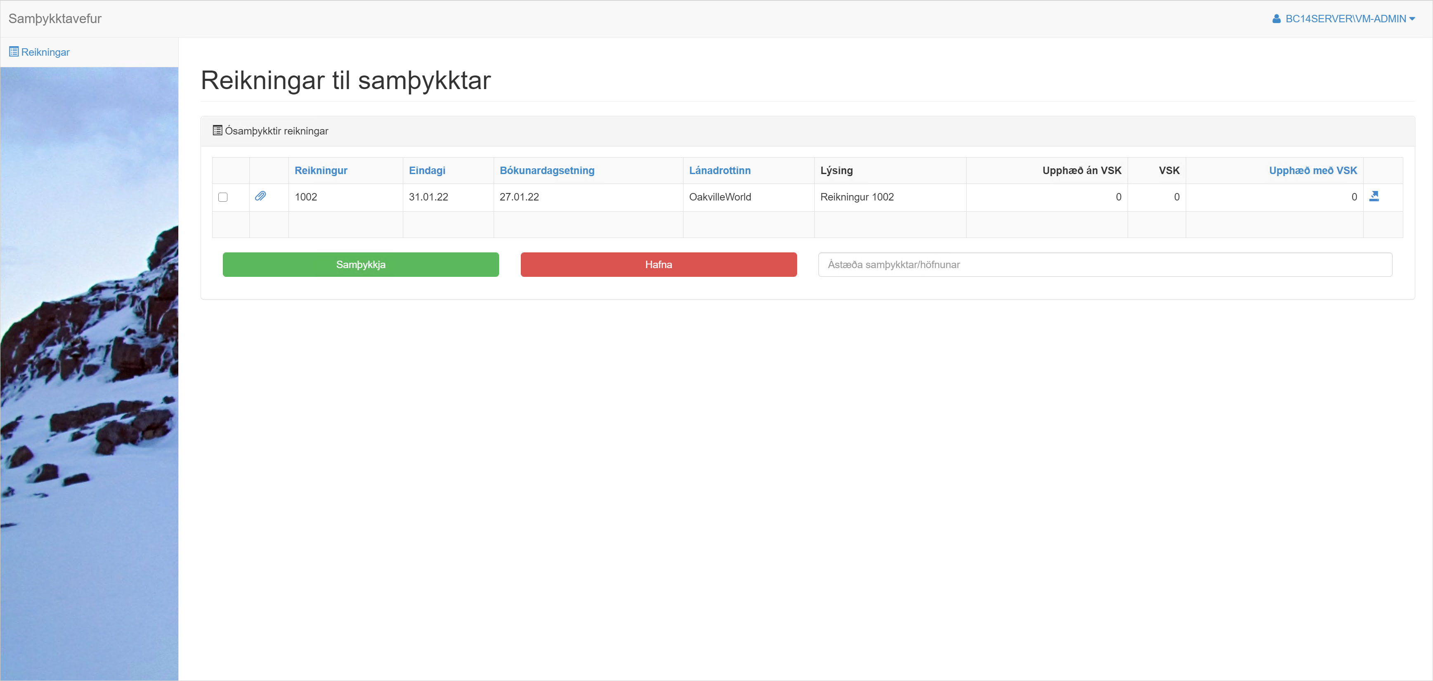
Task: Open Reikningar in the sidebar menu
Action: click(x=45, y=52)
